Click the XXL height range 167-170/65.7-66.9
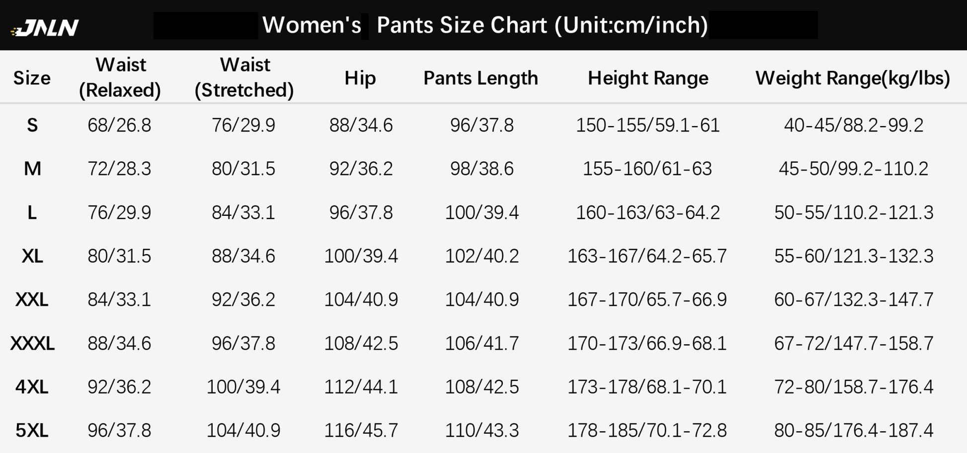This screenshot has height=453, width=967. pyautogui.click(x=647, y=299)
